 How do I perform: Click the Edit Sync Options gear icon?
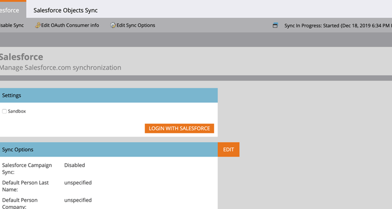click(113, 25)
